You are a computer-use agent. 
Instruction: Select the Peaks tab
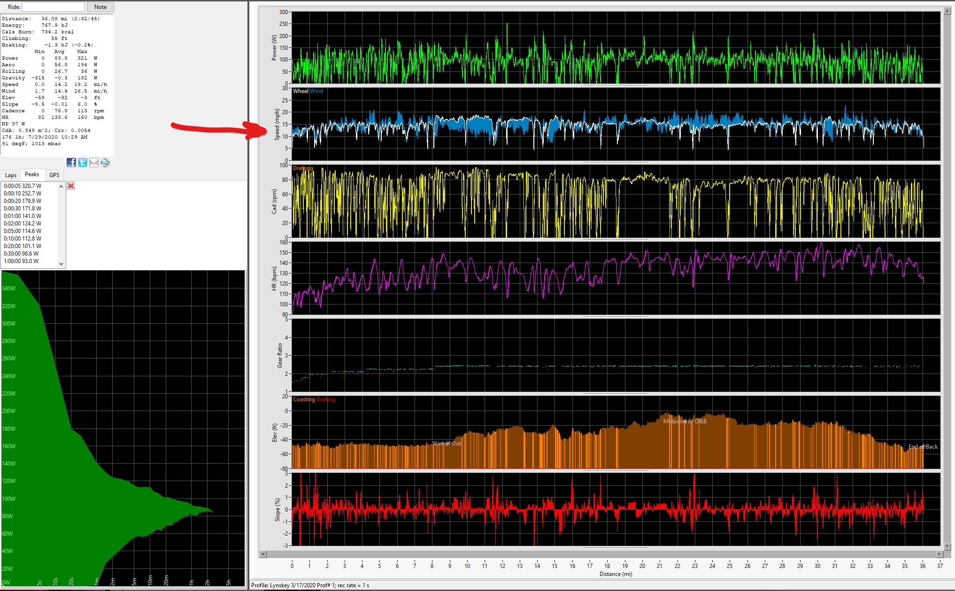(x=32, y=174)
